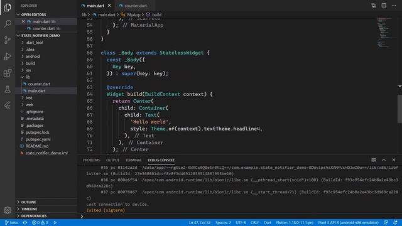This screenshot has width=402, height=226.
Task: Click the lib breadcrumb segment
Action: 84,15
